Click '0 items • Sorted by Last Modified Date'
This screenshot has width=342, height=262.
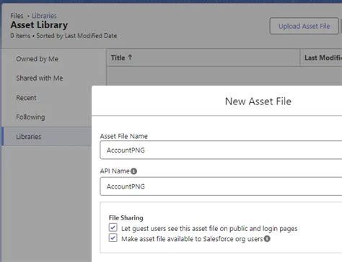[63, 36]
